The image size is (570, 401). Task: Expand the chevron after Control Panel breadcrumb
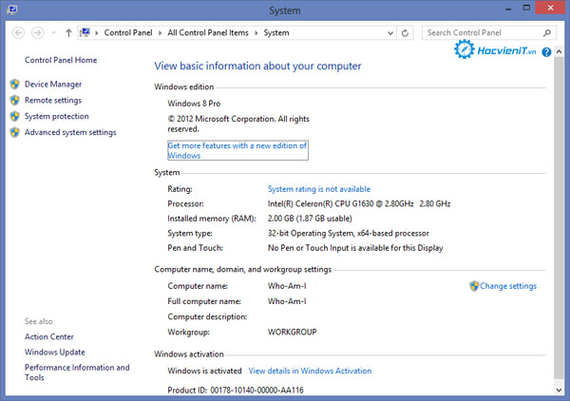click(160, 33)
